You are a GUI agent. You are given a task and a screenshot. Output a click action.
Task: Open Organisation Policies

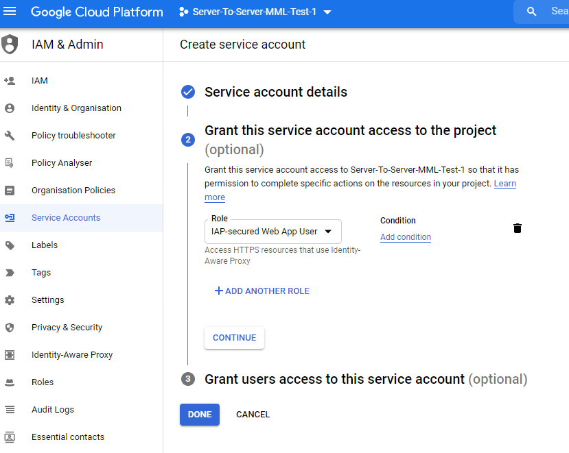click(81, 191)
